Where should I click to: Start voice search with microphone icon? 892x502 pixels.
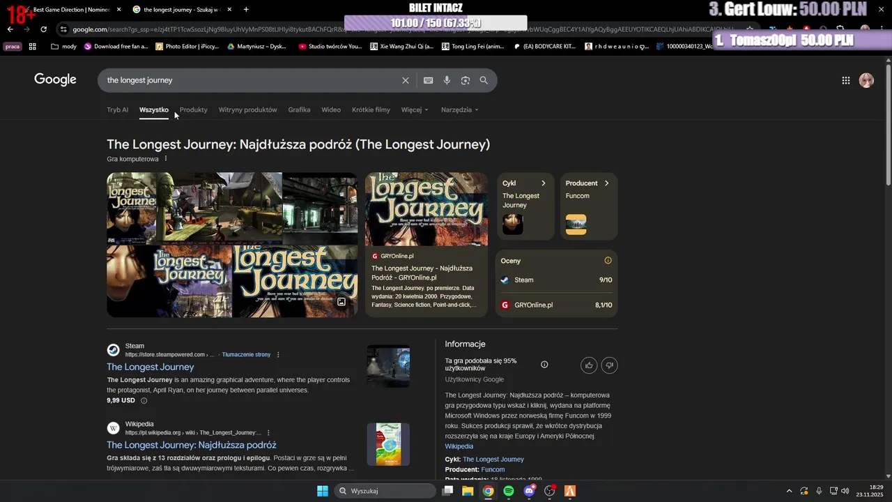pyautogui.click(x=447, y=80)
